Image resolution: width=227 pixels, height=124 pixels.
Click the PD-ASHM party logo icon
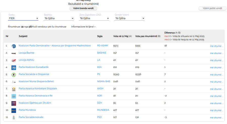click(x=14, y=46)
